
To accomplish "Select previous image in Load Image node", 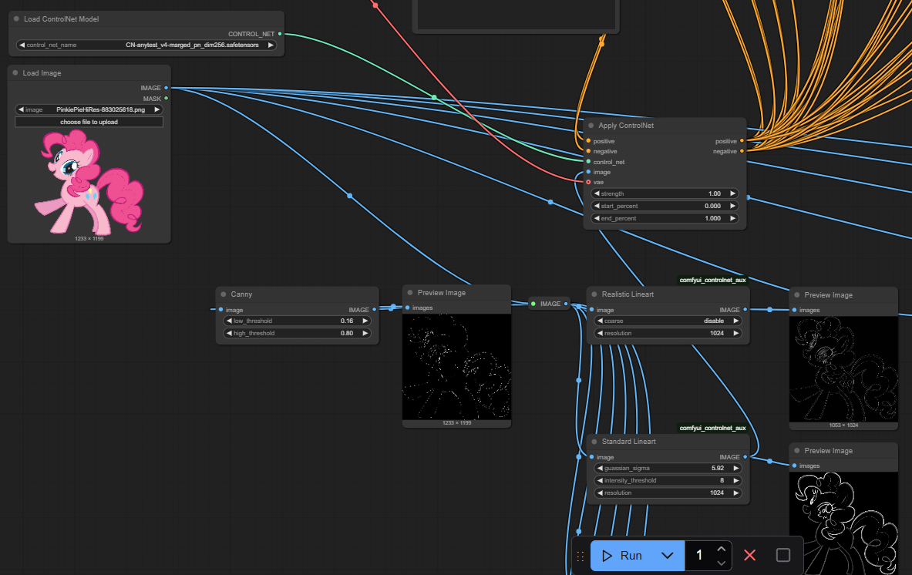I will [21, 109].
